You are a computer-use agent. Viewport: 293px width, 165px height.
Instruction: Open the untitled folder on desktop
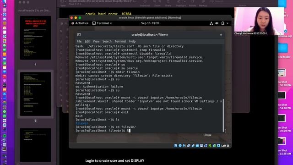coord(283,50)
